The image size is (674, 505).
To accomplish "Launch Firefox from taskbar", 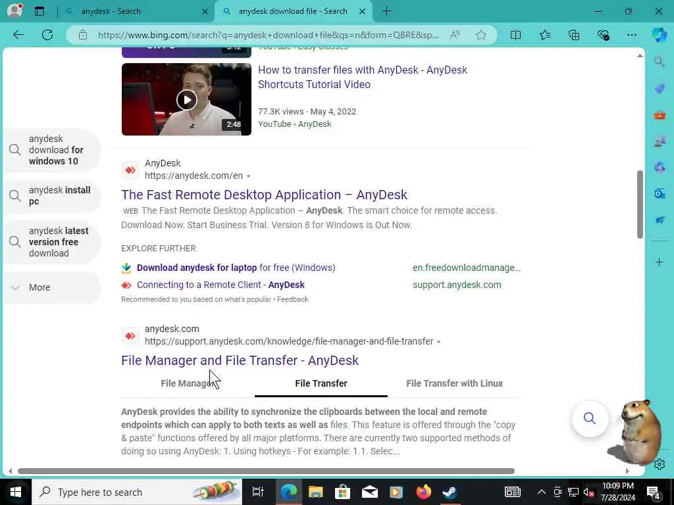I will click(423, 492).
